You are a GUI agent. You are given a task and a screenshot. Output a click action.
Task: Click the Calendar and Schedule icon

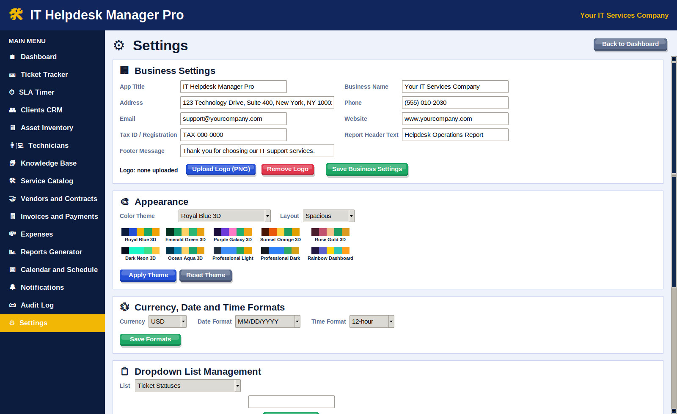[12, 270]
